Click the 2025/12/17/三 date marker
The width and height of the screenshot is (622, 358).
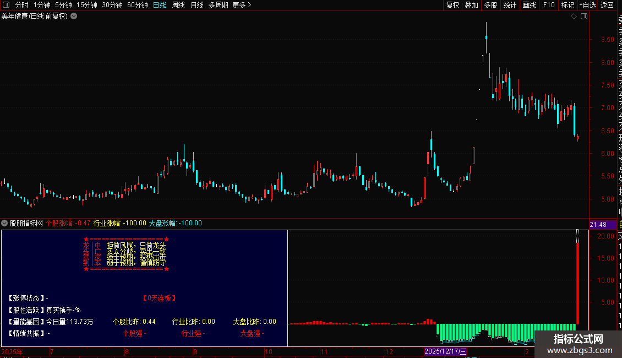coord(445,351)
